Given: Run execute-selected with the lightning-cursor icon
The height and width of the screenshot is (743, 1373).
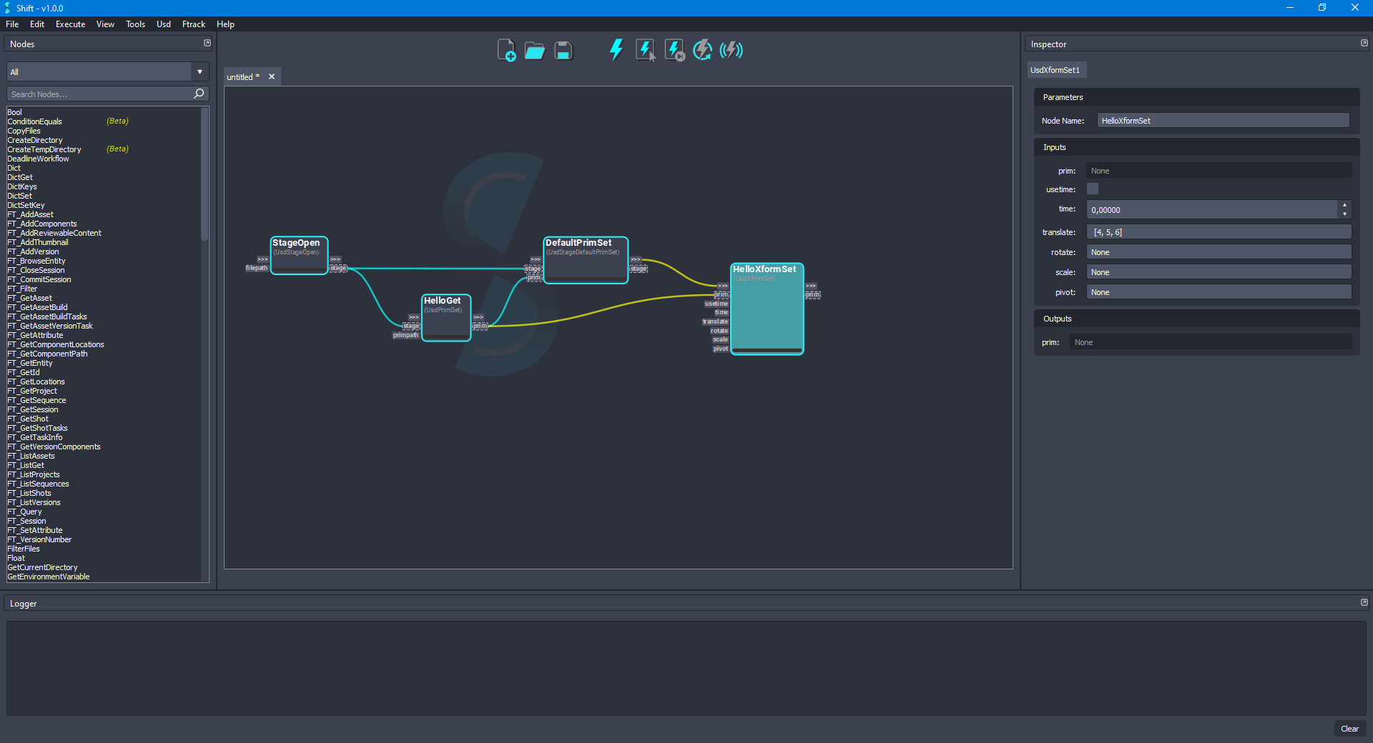Looking at the screenshot, I should click(646, 50).
